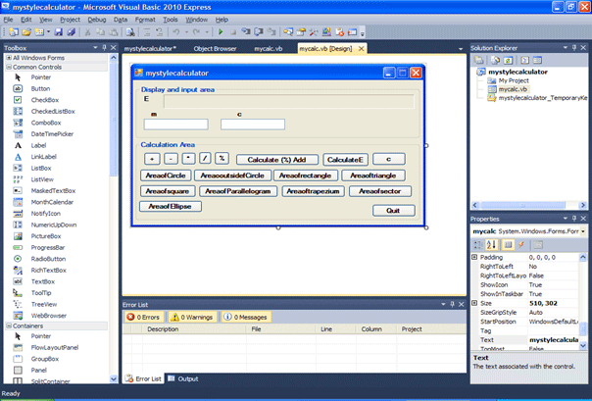
Task: Click the Paste toolbar icon
Action: pyautogui.click(x=114, y=32)
